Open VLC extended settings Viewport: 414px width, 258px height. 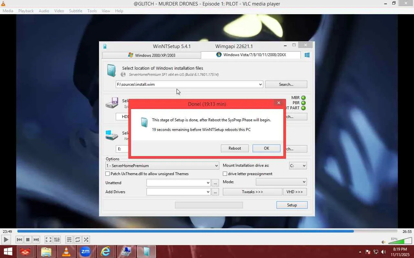pos(57,240)
